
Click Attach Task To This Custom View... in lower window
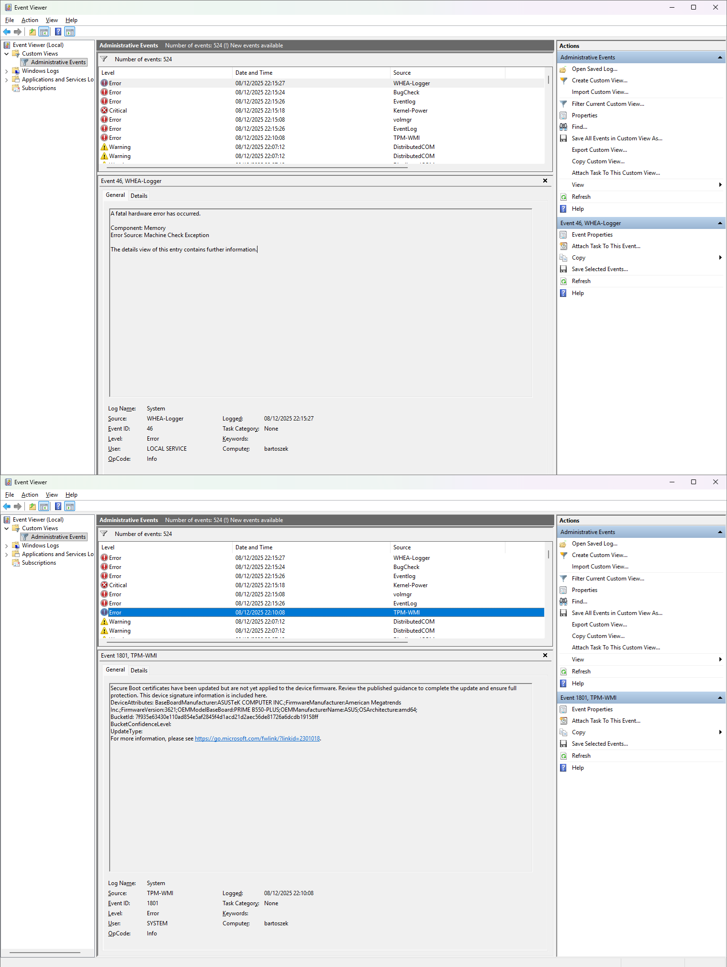616,648
